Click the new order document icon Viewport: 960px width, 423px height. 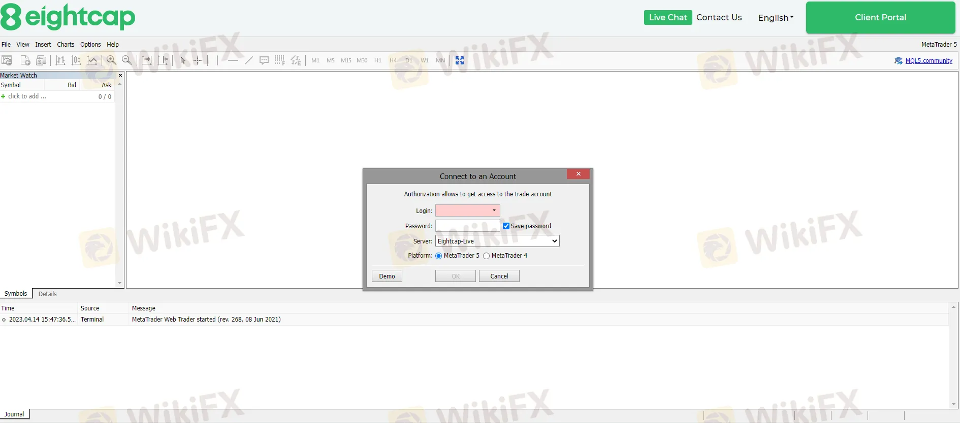[x=25, y=60]
